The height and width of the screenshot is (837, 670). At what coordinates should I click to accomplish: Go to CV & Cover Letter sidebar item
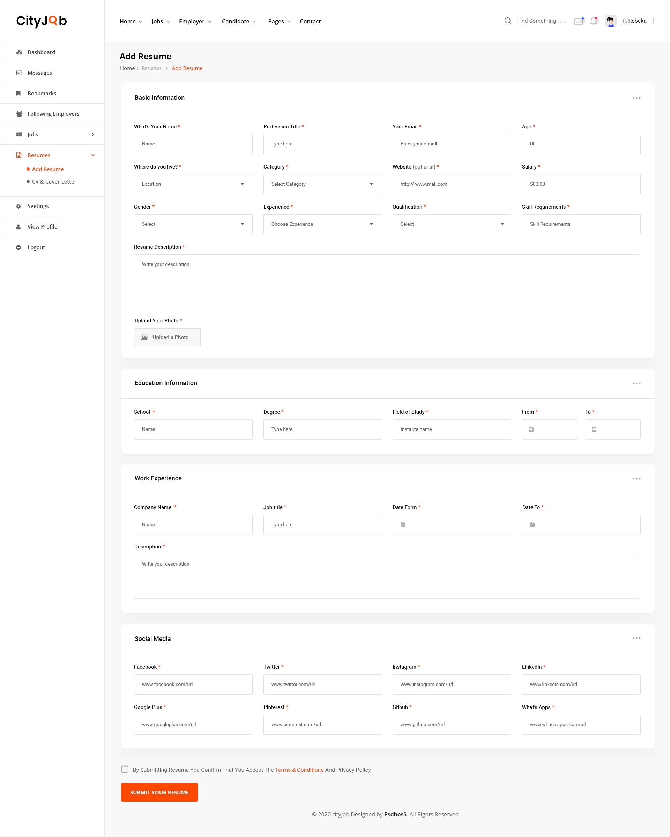[x=54, y=182]
